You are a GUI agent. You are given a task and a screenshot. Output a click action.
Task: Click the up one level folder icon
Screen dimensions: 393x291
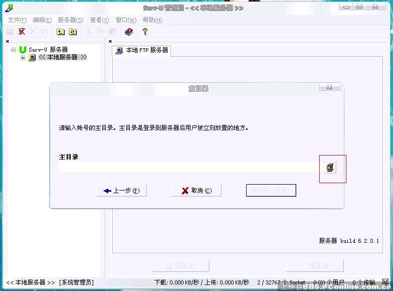click(61, 32)
